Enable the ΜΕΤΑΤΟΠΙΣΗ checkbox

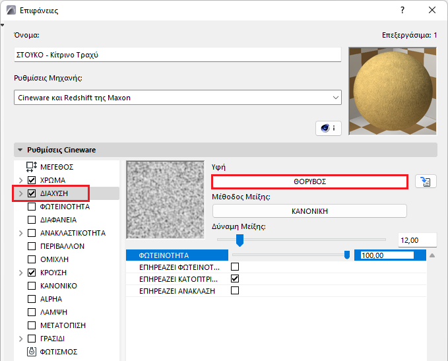32,325
